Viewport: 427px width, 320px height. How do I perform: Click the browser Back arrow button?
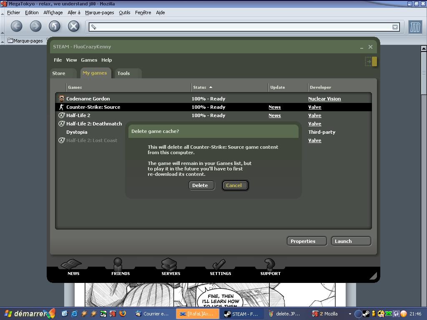(16, 26)
